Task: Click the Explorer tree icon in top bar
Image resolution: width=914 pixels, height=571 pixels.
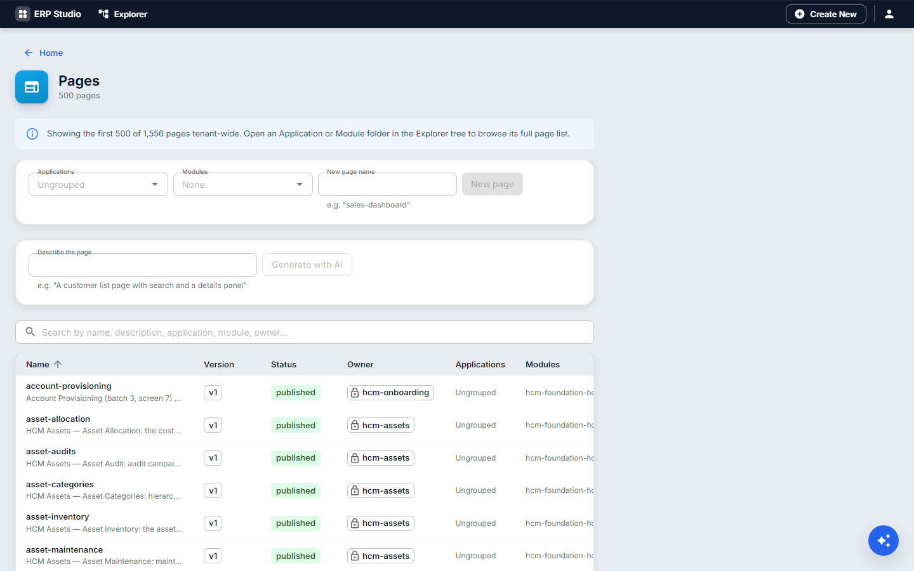Action: click(103, 14)
